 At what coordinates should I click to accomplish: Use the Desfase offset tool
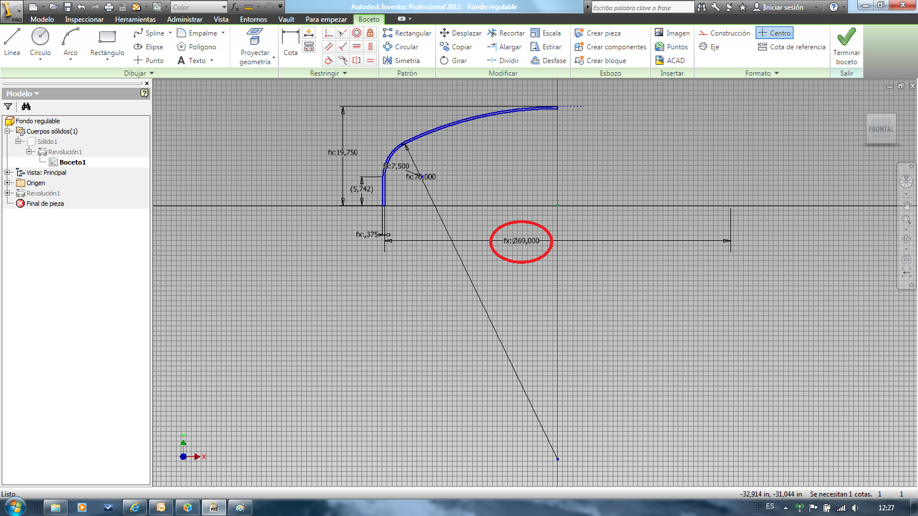[549, 60]
